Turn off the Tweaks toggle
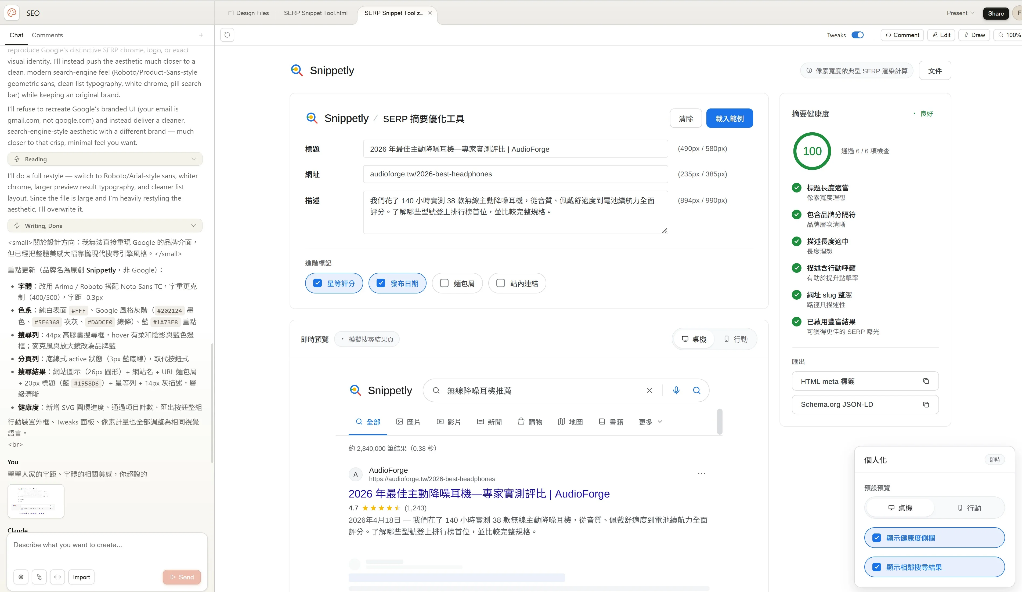The width and height of the screenshot is (1022, 592). (857, 35)
